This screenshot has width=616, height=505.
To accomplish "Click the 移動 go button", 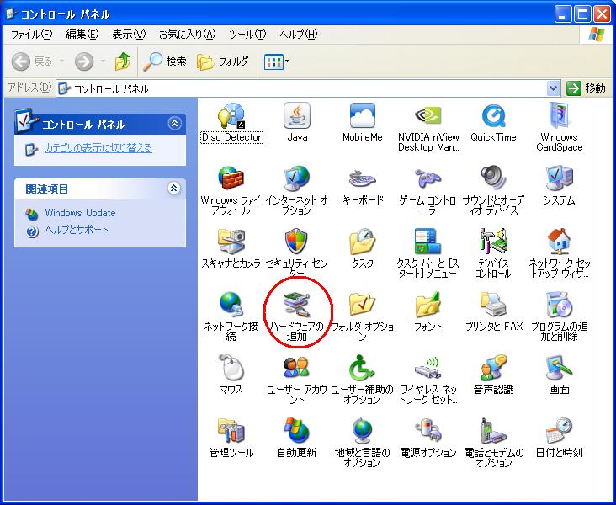I will point(587,88).
